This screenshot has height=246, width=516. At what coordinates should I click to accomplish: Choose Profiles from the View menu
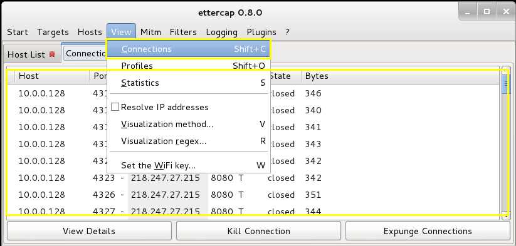coord(188,66)
